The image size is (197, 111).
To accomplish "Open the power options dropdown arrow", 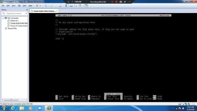I will pos(40,6).
